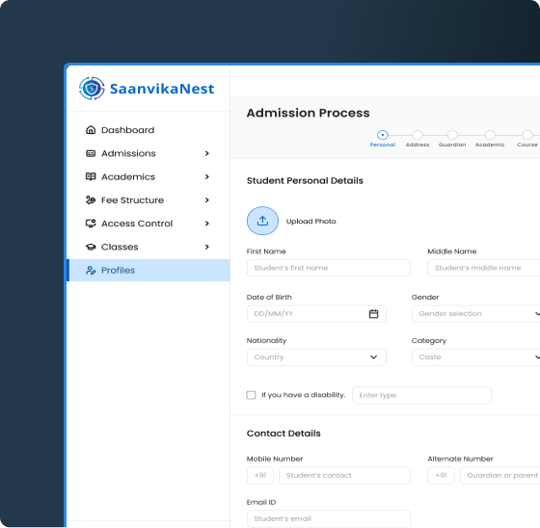Image resolution: width=540 pixels, height=528 pixels.
Task: Open the Profiles menu item
Action: click(x=148, y=270)
